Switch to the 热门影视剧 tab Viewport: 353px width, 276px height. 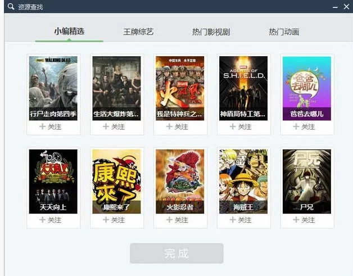[211, 31]
